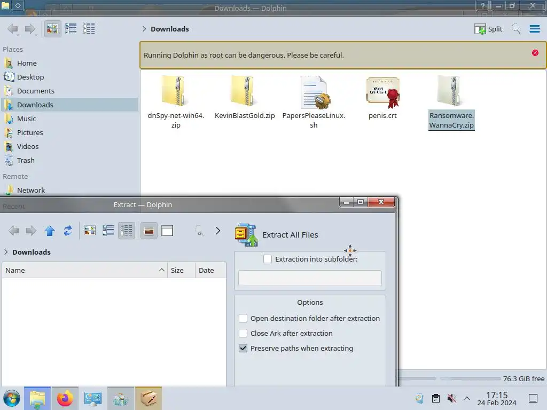Reload the folder in Extract dialog

(x=68, y=231)
